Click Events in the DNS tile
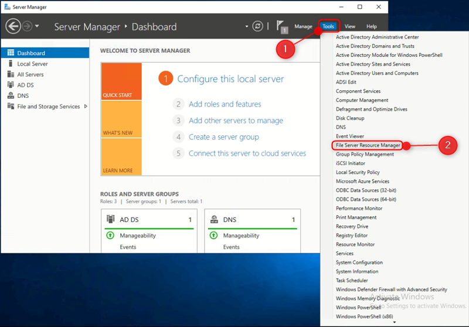This screenshot has height=327, width=469. pos(231,247)
